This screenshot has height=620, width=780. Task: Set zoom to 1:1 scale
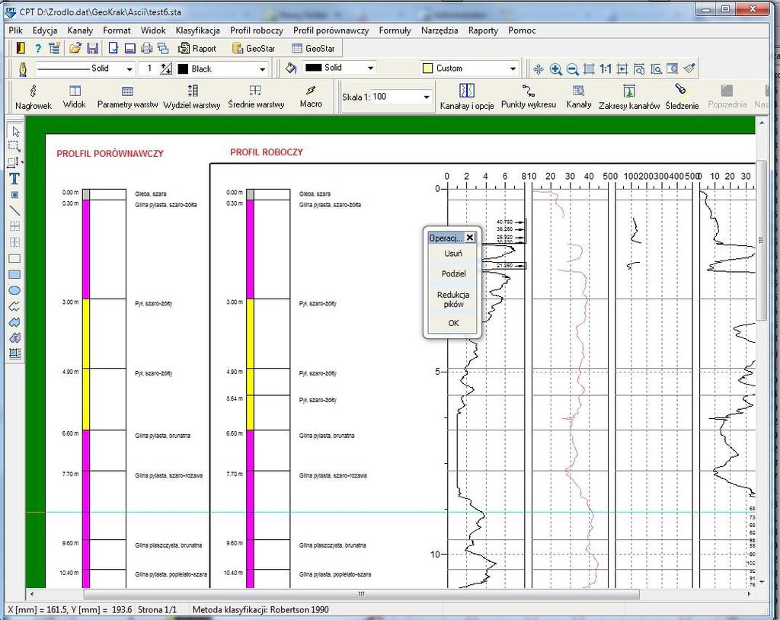coord(606,69)
